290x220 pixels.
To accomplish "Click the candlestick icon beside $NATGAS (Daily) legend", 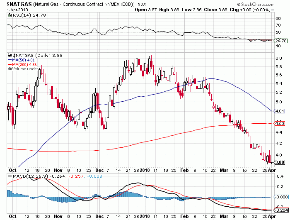I will coord(10,55).
